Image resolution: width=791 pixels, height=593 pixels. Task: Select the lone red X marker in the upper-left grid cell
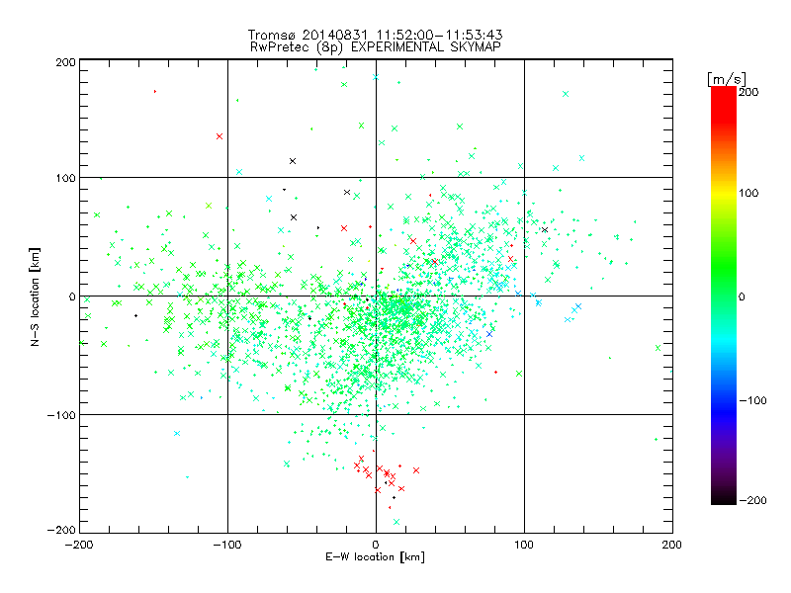[220, 136]
